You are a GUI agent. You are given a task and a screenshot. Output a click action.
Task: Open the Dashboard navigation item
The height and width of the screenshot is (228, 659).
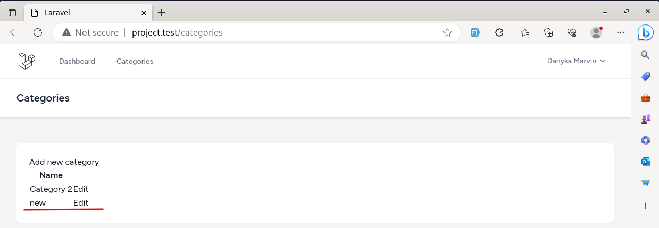[77, 61]
